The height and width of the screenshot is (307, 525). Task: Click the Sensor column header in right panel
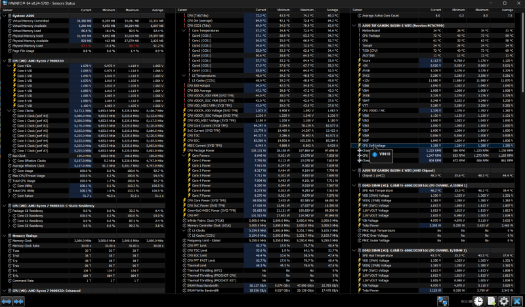pos(385,10)
